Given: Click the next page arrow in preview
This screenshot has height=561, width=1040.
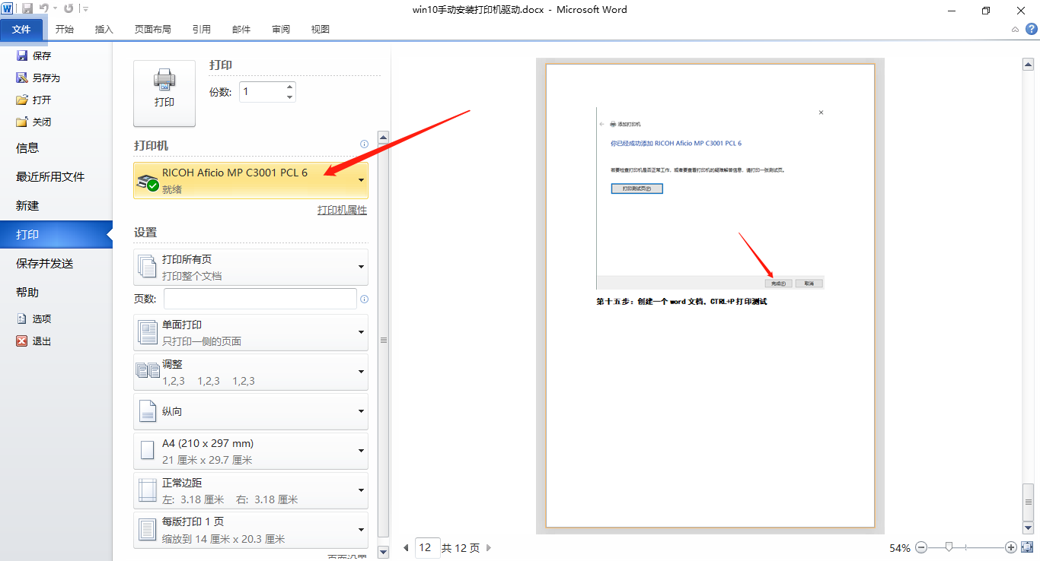Looking at the screenshot, I should click(x=489, y=547).
